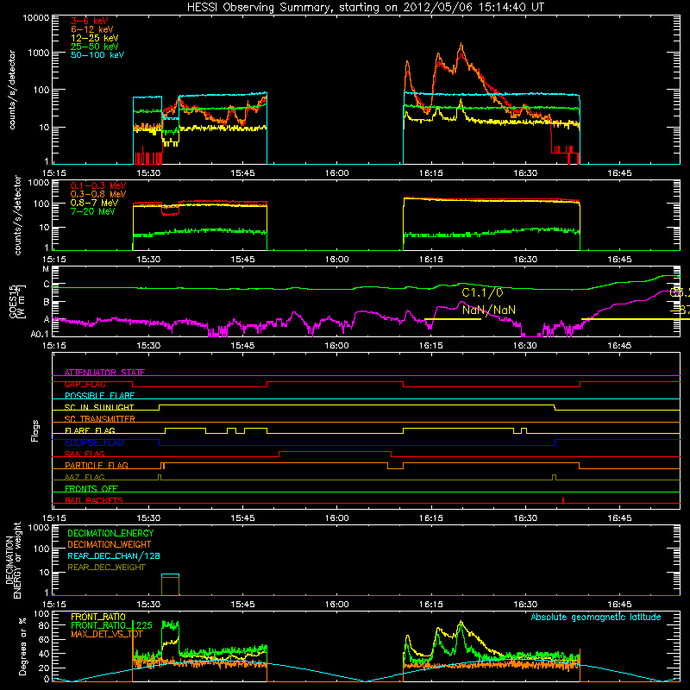Click the raised SAA_FLAG segment

tap(335, 451)
